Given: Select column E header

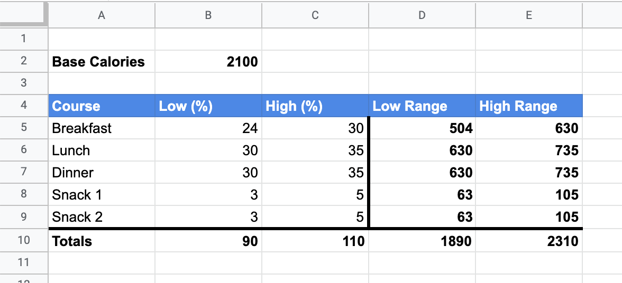Looking at the screenshot, I should pos(528,15).
